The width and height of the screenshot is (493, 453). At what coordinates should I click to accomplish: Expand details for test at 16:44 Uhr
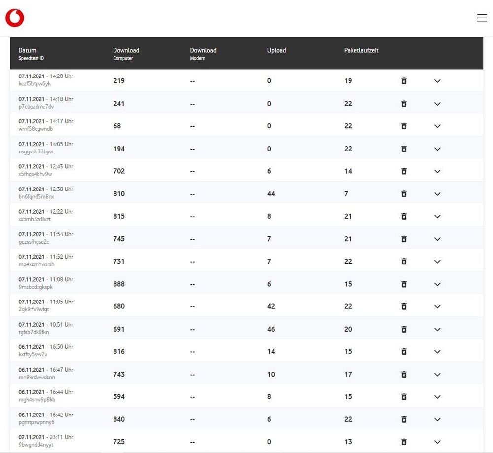click(x=437, y=397)
